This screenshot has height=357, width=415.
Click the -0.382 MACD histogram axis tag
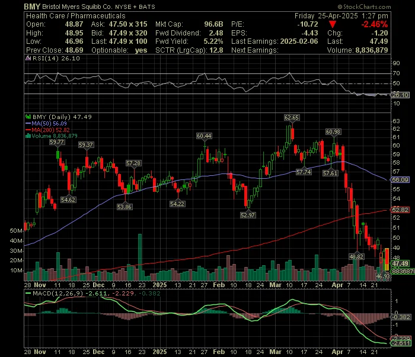click(401, 317)
